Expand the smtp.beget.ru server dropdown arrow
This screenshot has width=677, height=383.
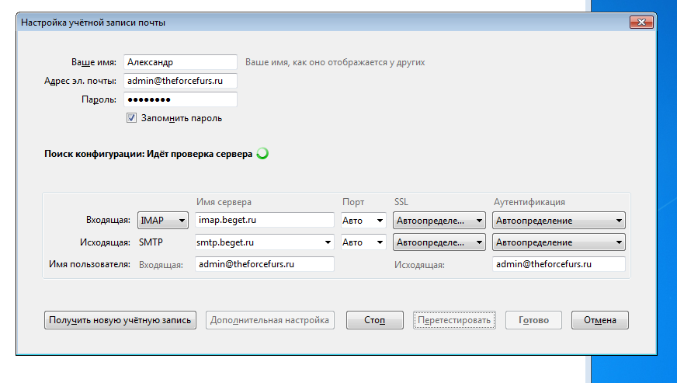(x=328, y=242)
